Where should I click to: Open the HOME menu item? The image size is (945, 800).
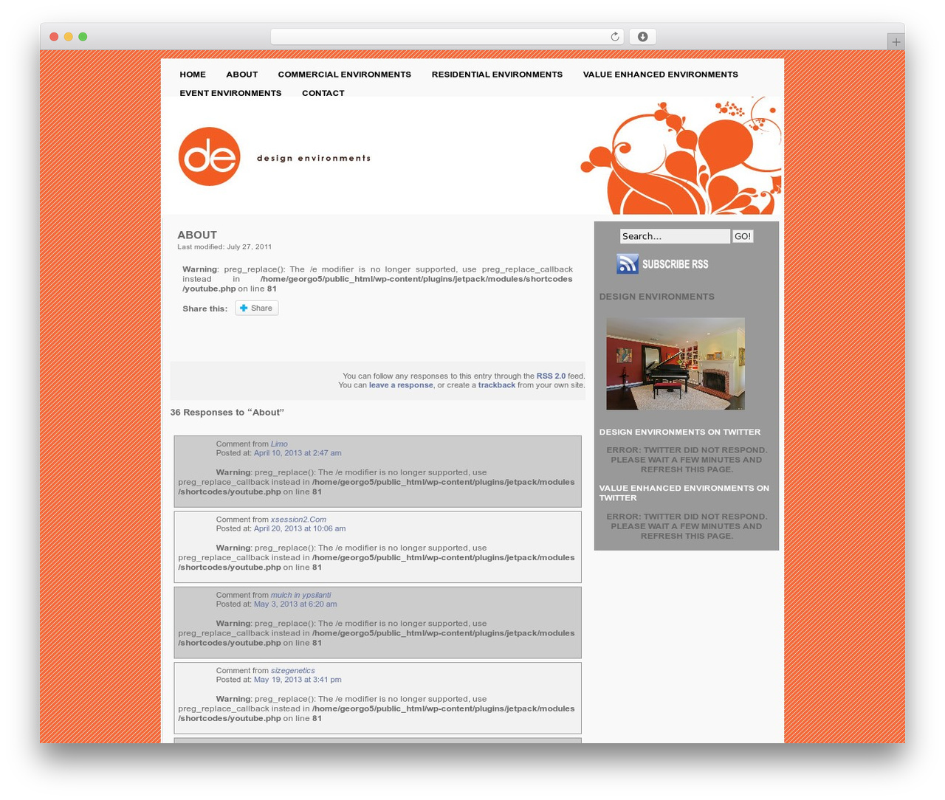point(193,75)
